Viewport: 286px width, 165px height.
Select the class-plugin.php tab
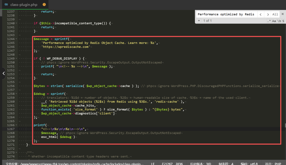24,4
